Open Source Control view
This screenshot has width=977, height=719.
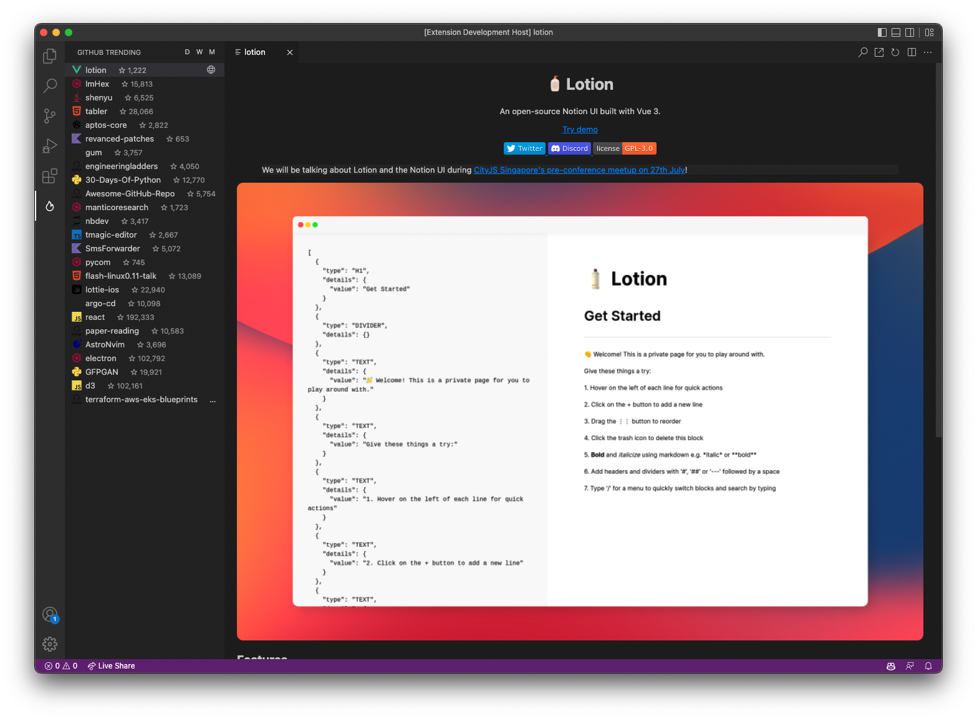click(x=50, y=116)
